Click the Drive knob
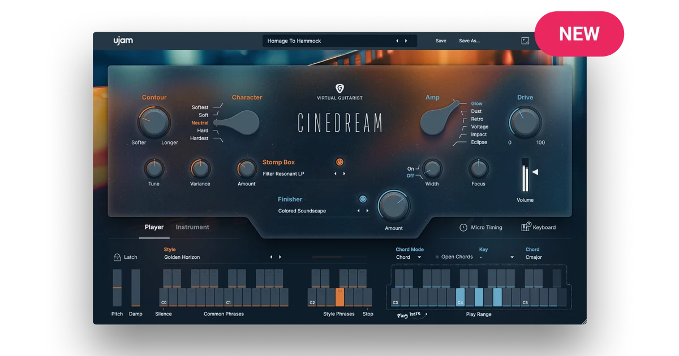The width and height of the screenshot is (679, 356). coord(525,122)
